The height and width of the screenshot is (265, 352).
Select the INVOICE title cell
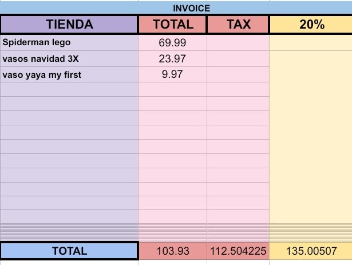point(192,8)
